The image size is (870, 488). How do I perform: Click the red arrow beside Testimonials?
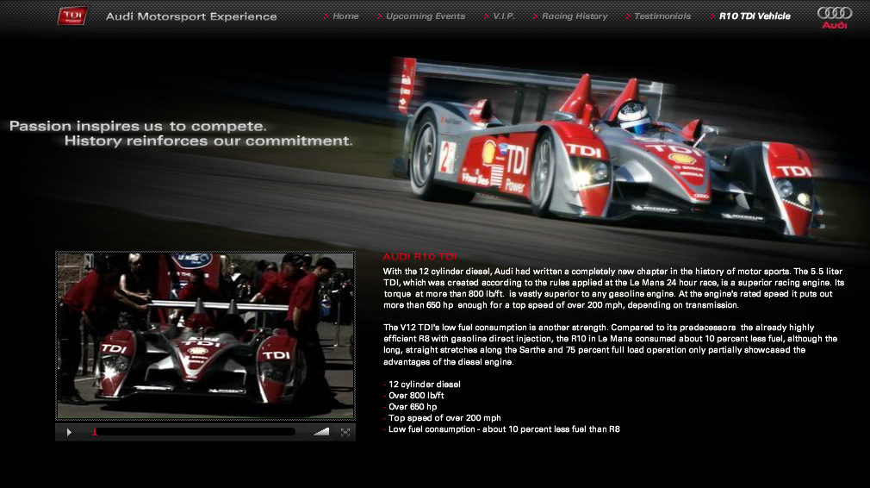click(x=628, y=16)
